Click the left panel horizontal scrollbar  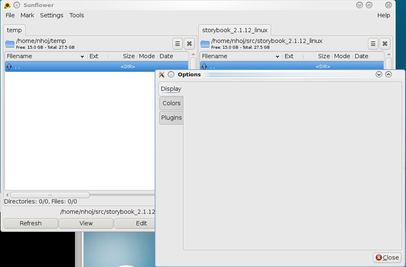point(50,195)
